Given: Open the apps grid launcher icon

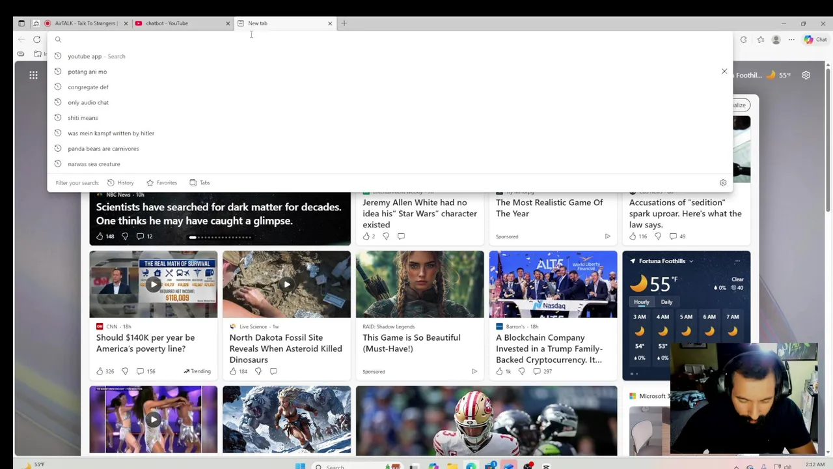Looking at the screenshot, I should click(x=33, y=76).
